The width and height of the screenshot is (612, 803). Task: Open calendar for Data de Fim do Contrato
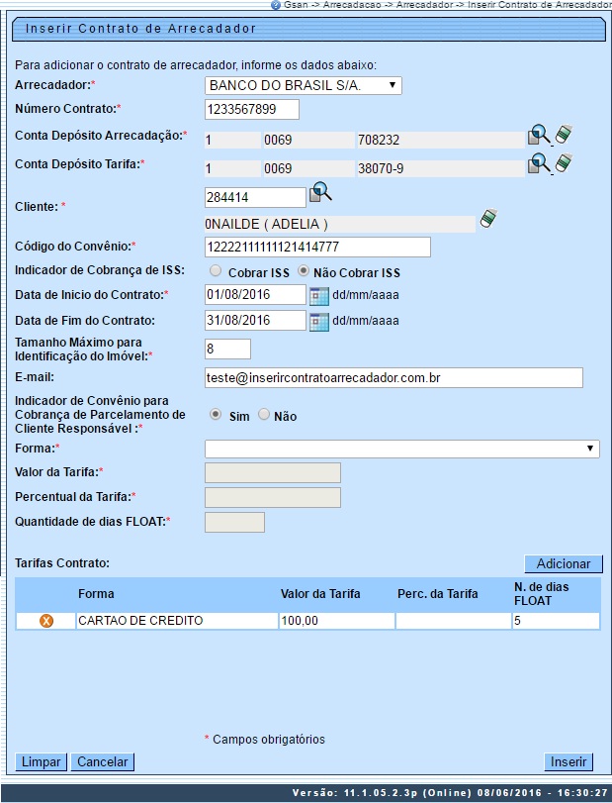(x=318, y=321)
